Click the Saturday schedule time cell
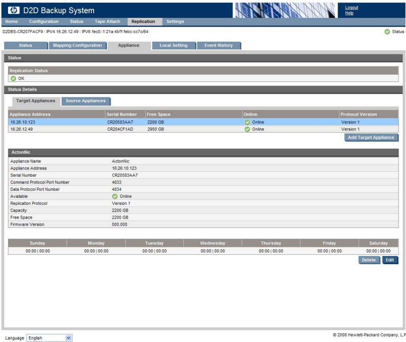The width and height of the screenshot is (406, 342). (x=378, y=251)
